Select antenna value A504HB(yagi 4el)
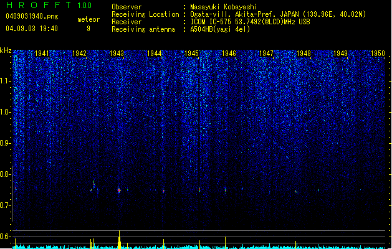Viewport: 392px width, 249px height. pyautogui.click(x=220, y=29)
